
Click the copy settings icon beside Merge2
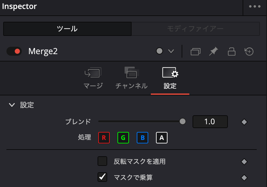pyautogui.click(x=195, y=51)
